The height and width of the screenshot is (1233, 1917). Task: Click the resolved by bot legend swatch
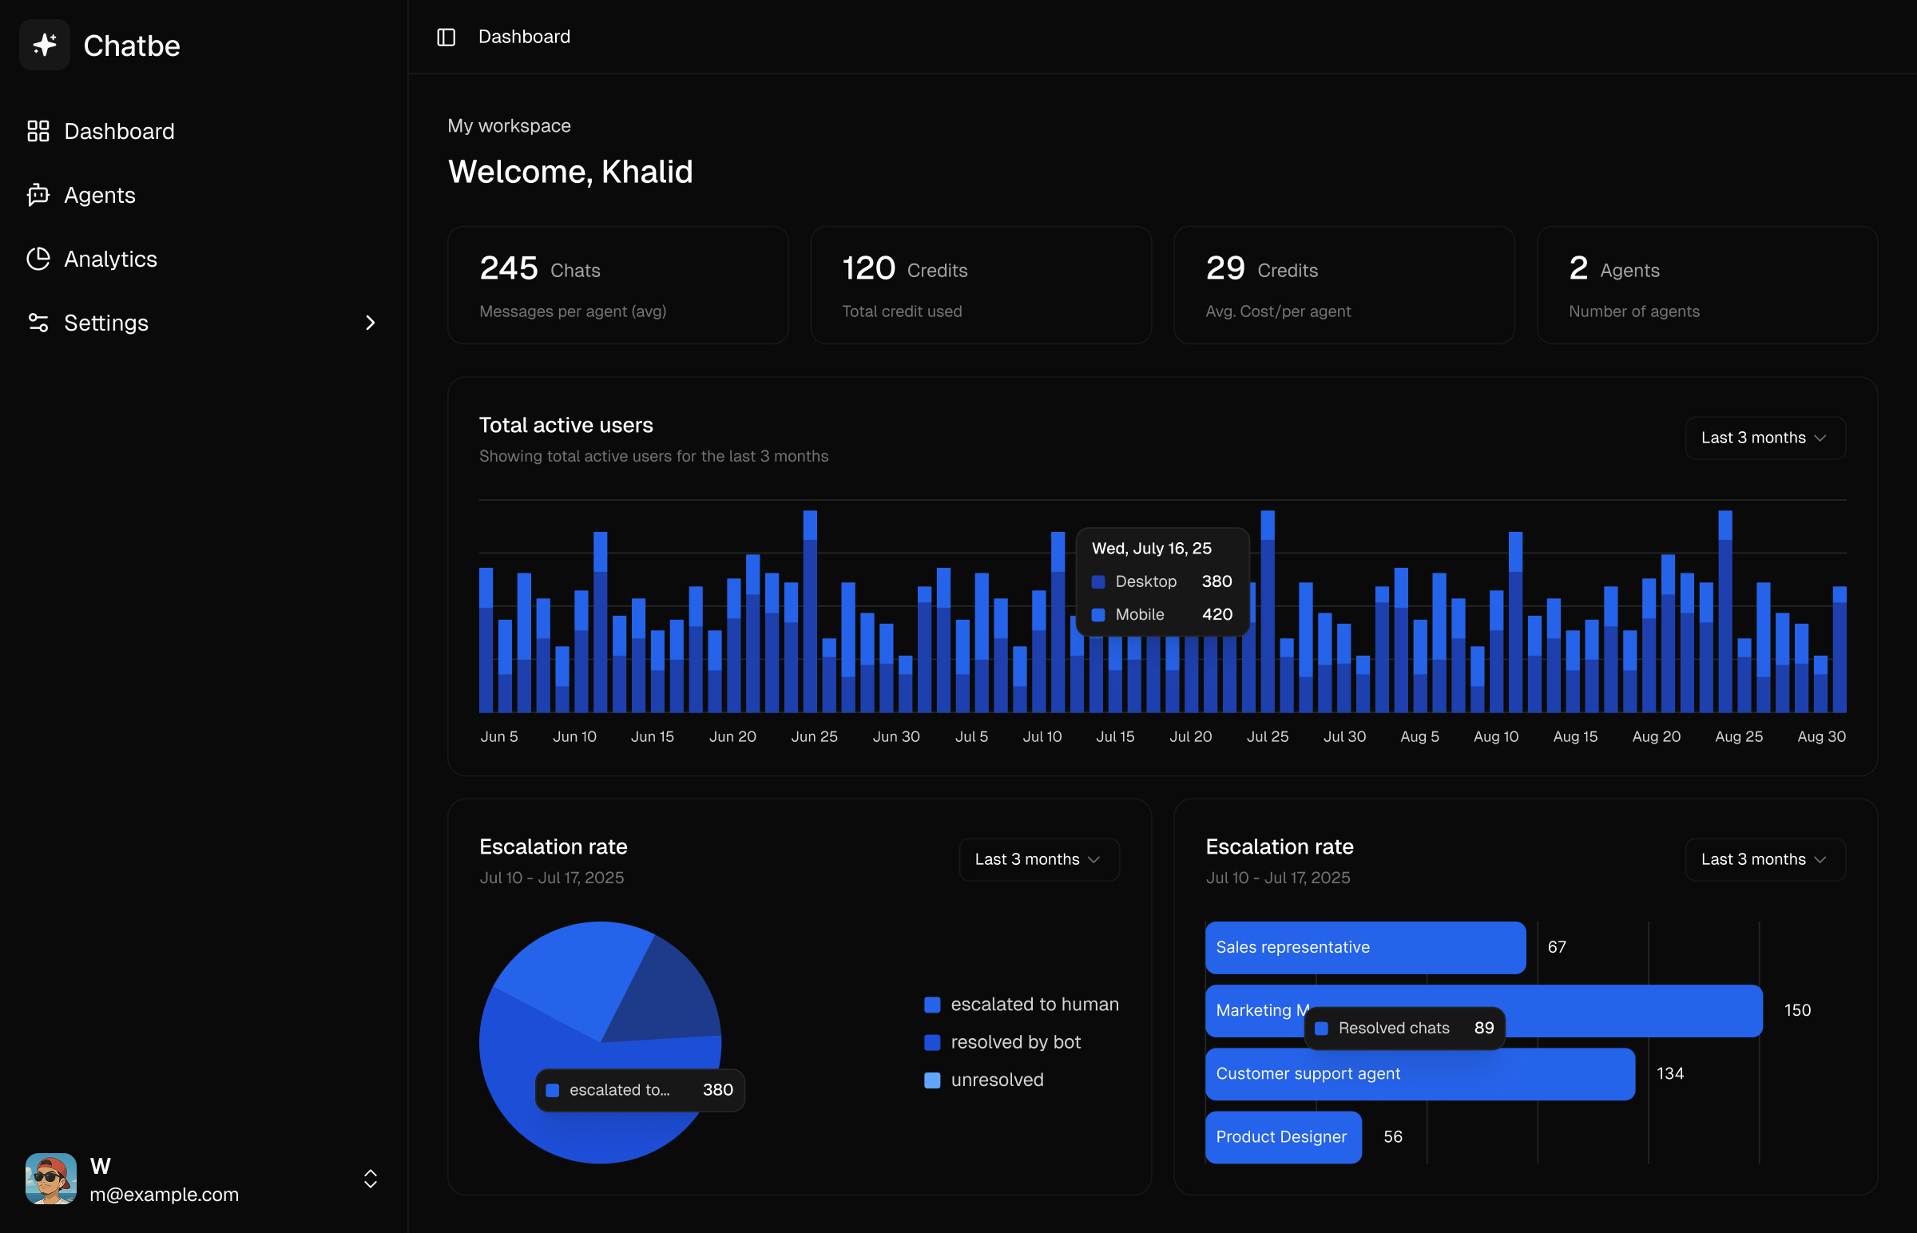[932, 1042]
